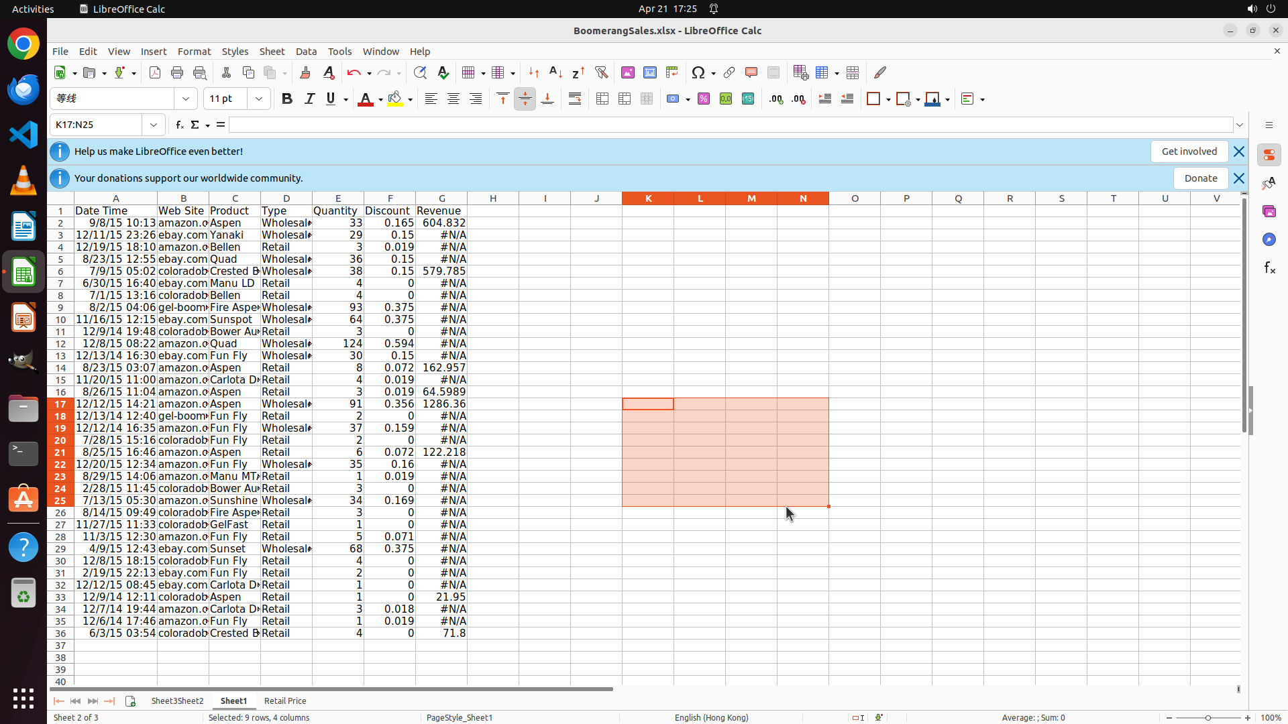Open the Function Wizard icon
1288x724 pixels.
click(179, 125)
